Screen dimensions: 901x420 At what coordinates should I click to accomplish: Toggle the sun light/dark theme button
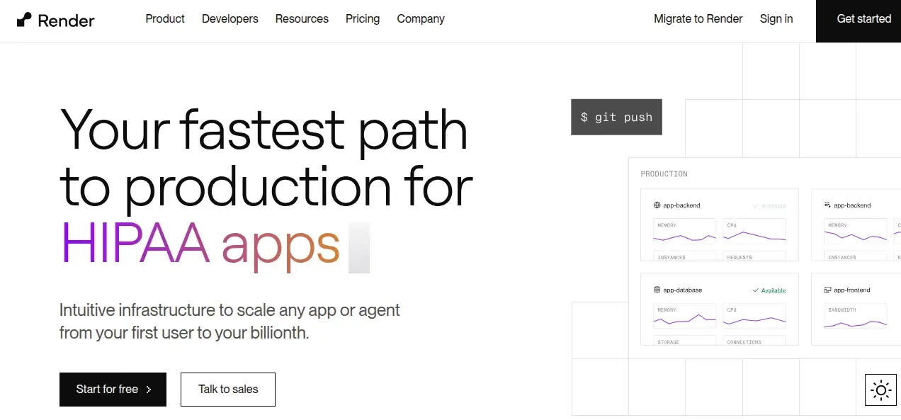click(881, 390)
